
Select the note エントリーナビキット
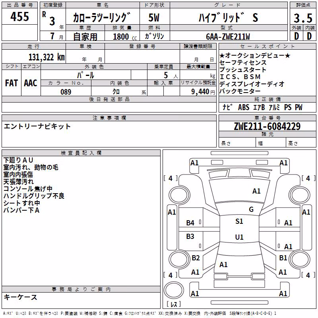tap(37, 126)
